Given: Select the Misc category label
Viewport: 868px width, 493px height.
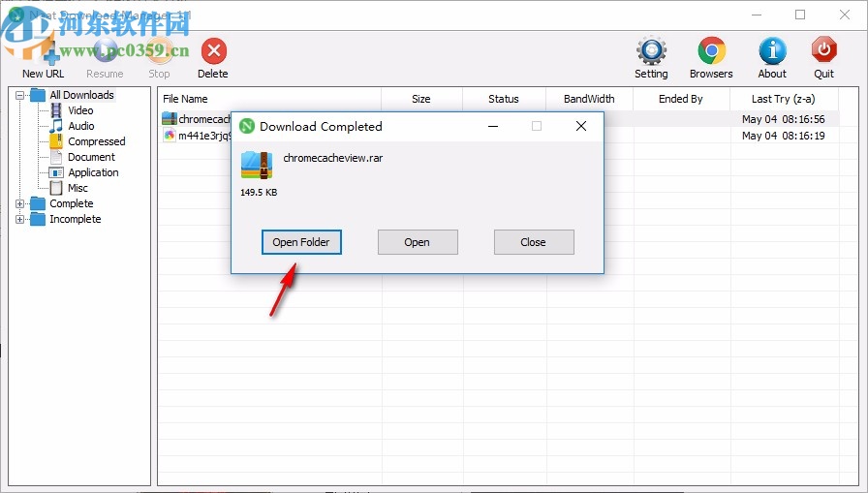Looking at the screenshot, I should pyautogui.click(x=77, y=188).
